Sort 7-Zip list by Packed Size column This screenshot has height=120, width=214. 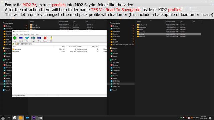pos(72,47)
